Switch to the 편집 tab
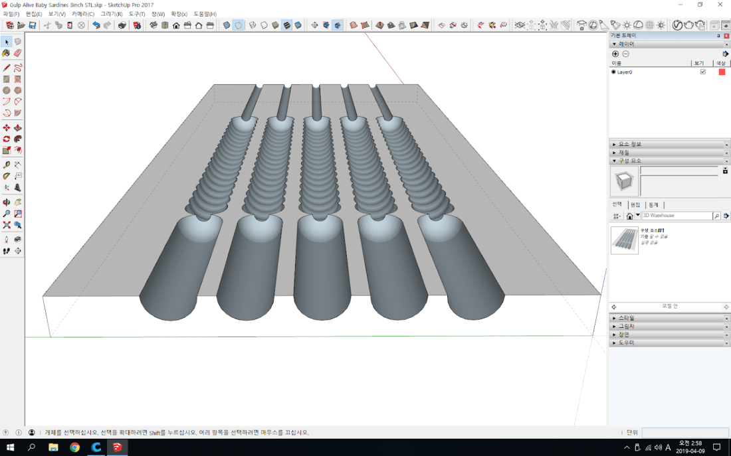 click(x=635, y=204)
